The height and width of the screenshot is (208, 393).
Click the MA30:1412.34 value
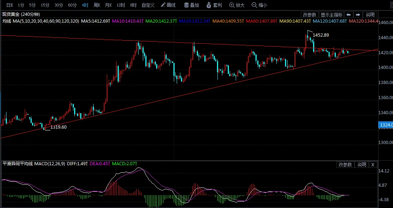tap(195, 21)
